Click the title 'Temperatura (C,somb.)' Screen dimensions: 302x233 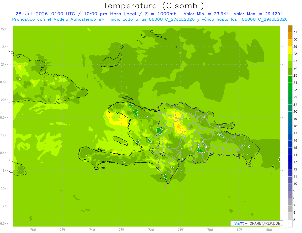pos(154,6)
